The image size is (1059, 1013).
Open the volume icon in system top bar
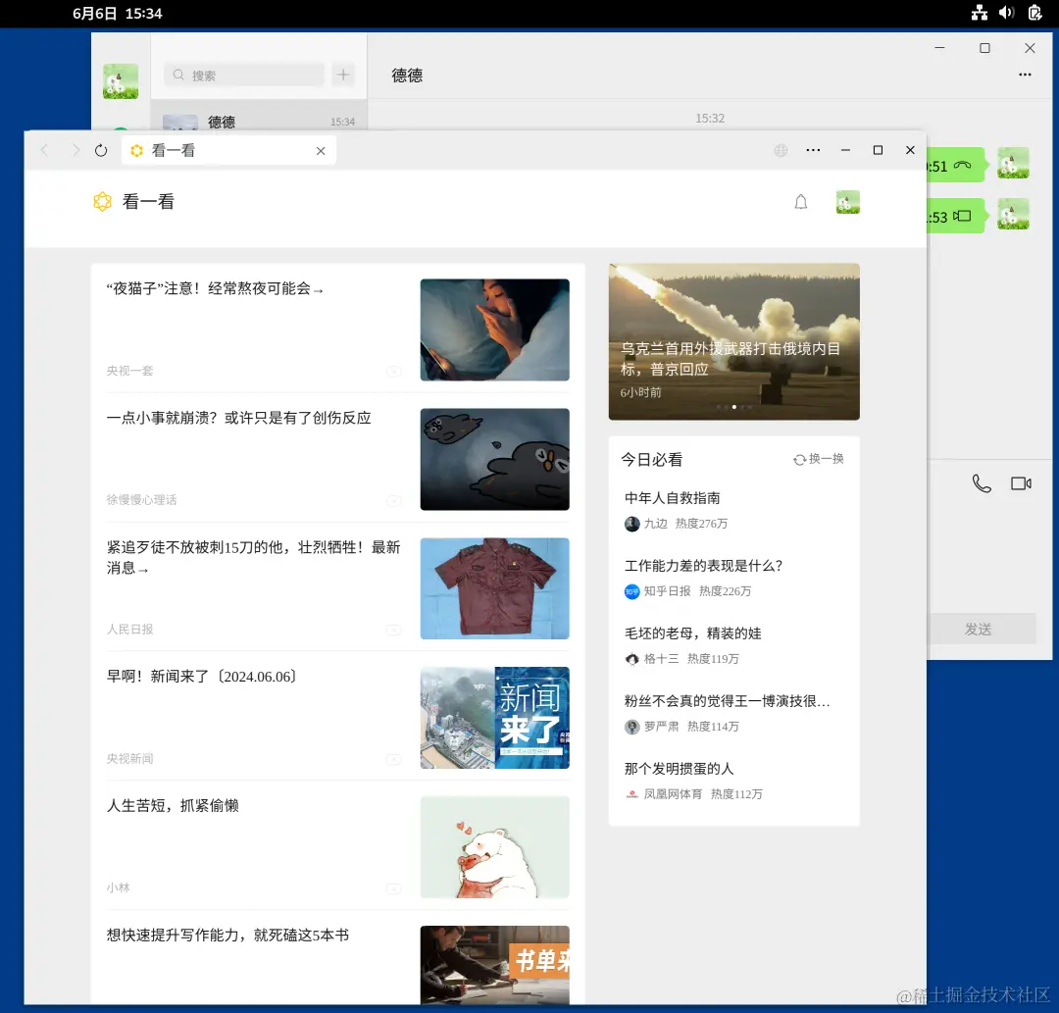[1006, 13]
